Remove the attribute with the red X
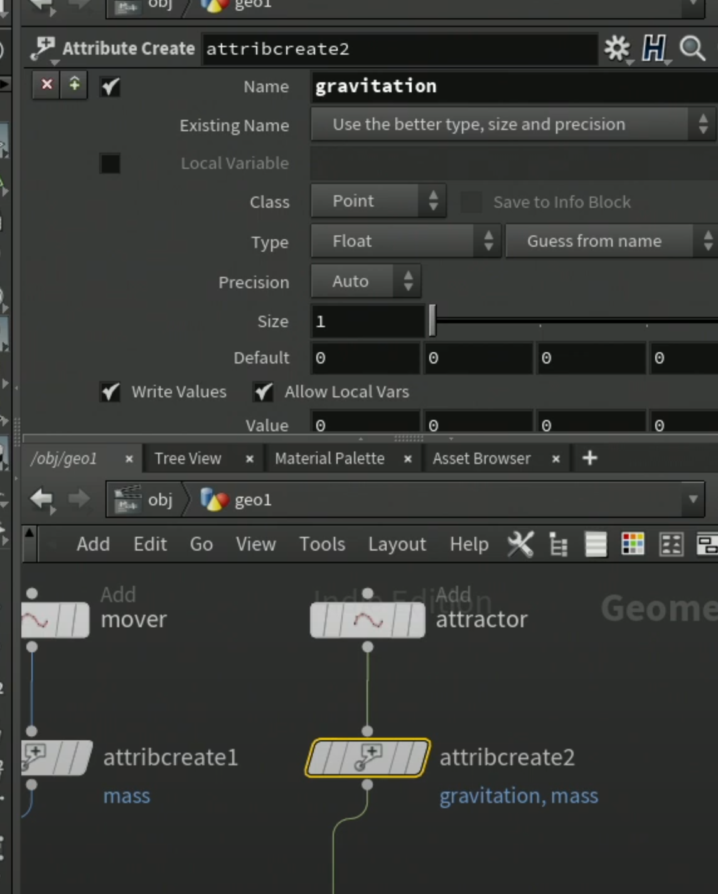This screenshot has height=894, width=718. click(x=46, y=84)
